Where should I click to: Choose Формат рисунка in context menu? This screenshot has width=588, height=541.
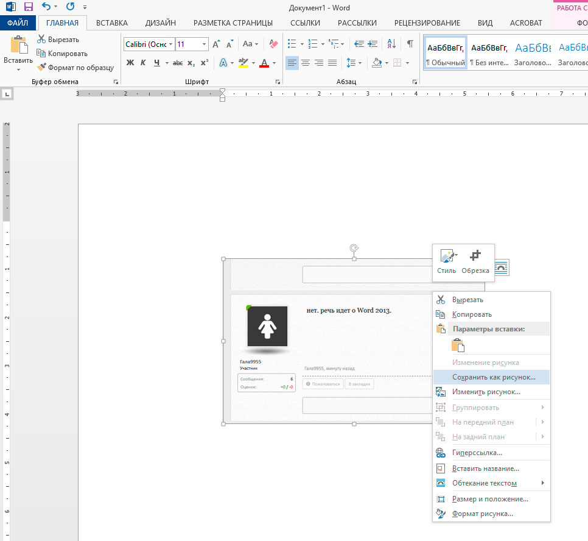pos(491,513)
